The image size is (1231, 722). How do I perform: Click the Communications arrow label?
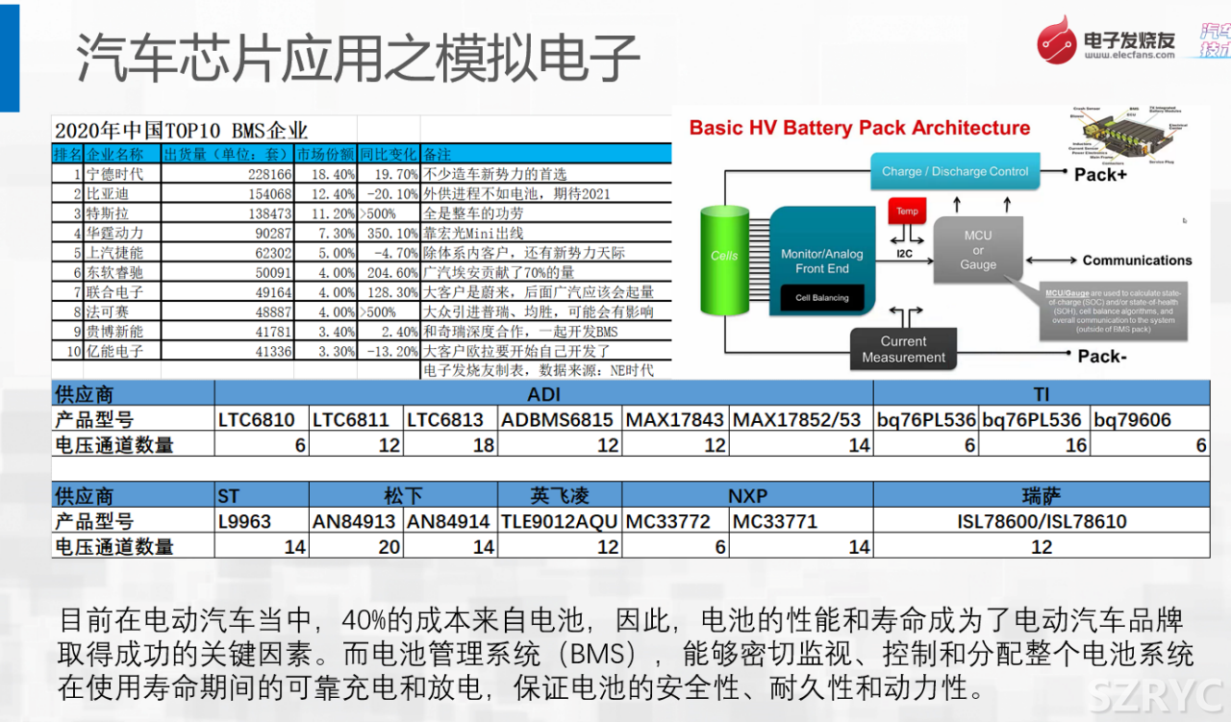tap(1136, 261)
